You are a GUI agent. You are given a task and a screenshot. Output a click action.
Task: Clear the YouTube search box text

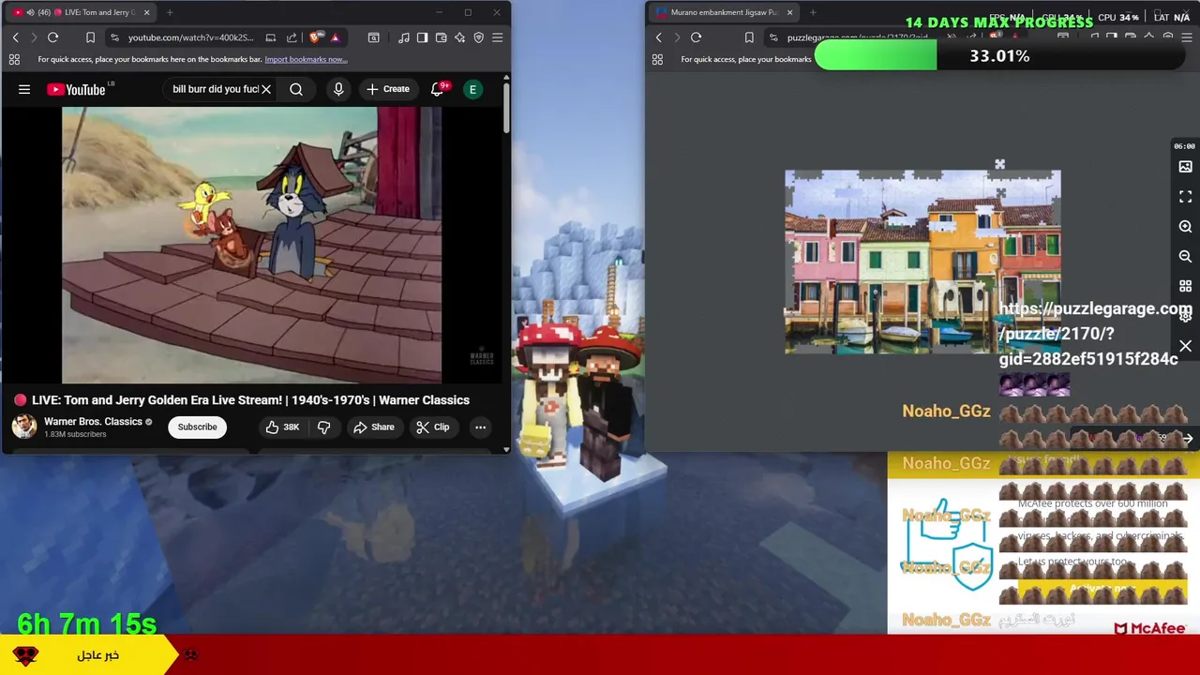[x=266, y=89]
